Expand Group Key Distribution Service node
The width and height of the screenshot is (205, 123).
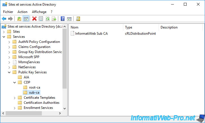coord(9,52)
